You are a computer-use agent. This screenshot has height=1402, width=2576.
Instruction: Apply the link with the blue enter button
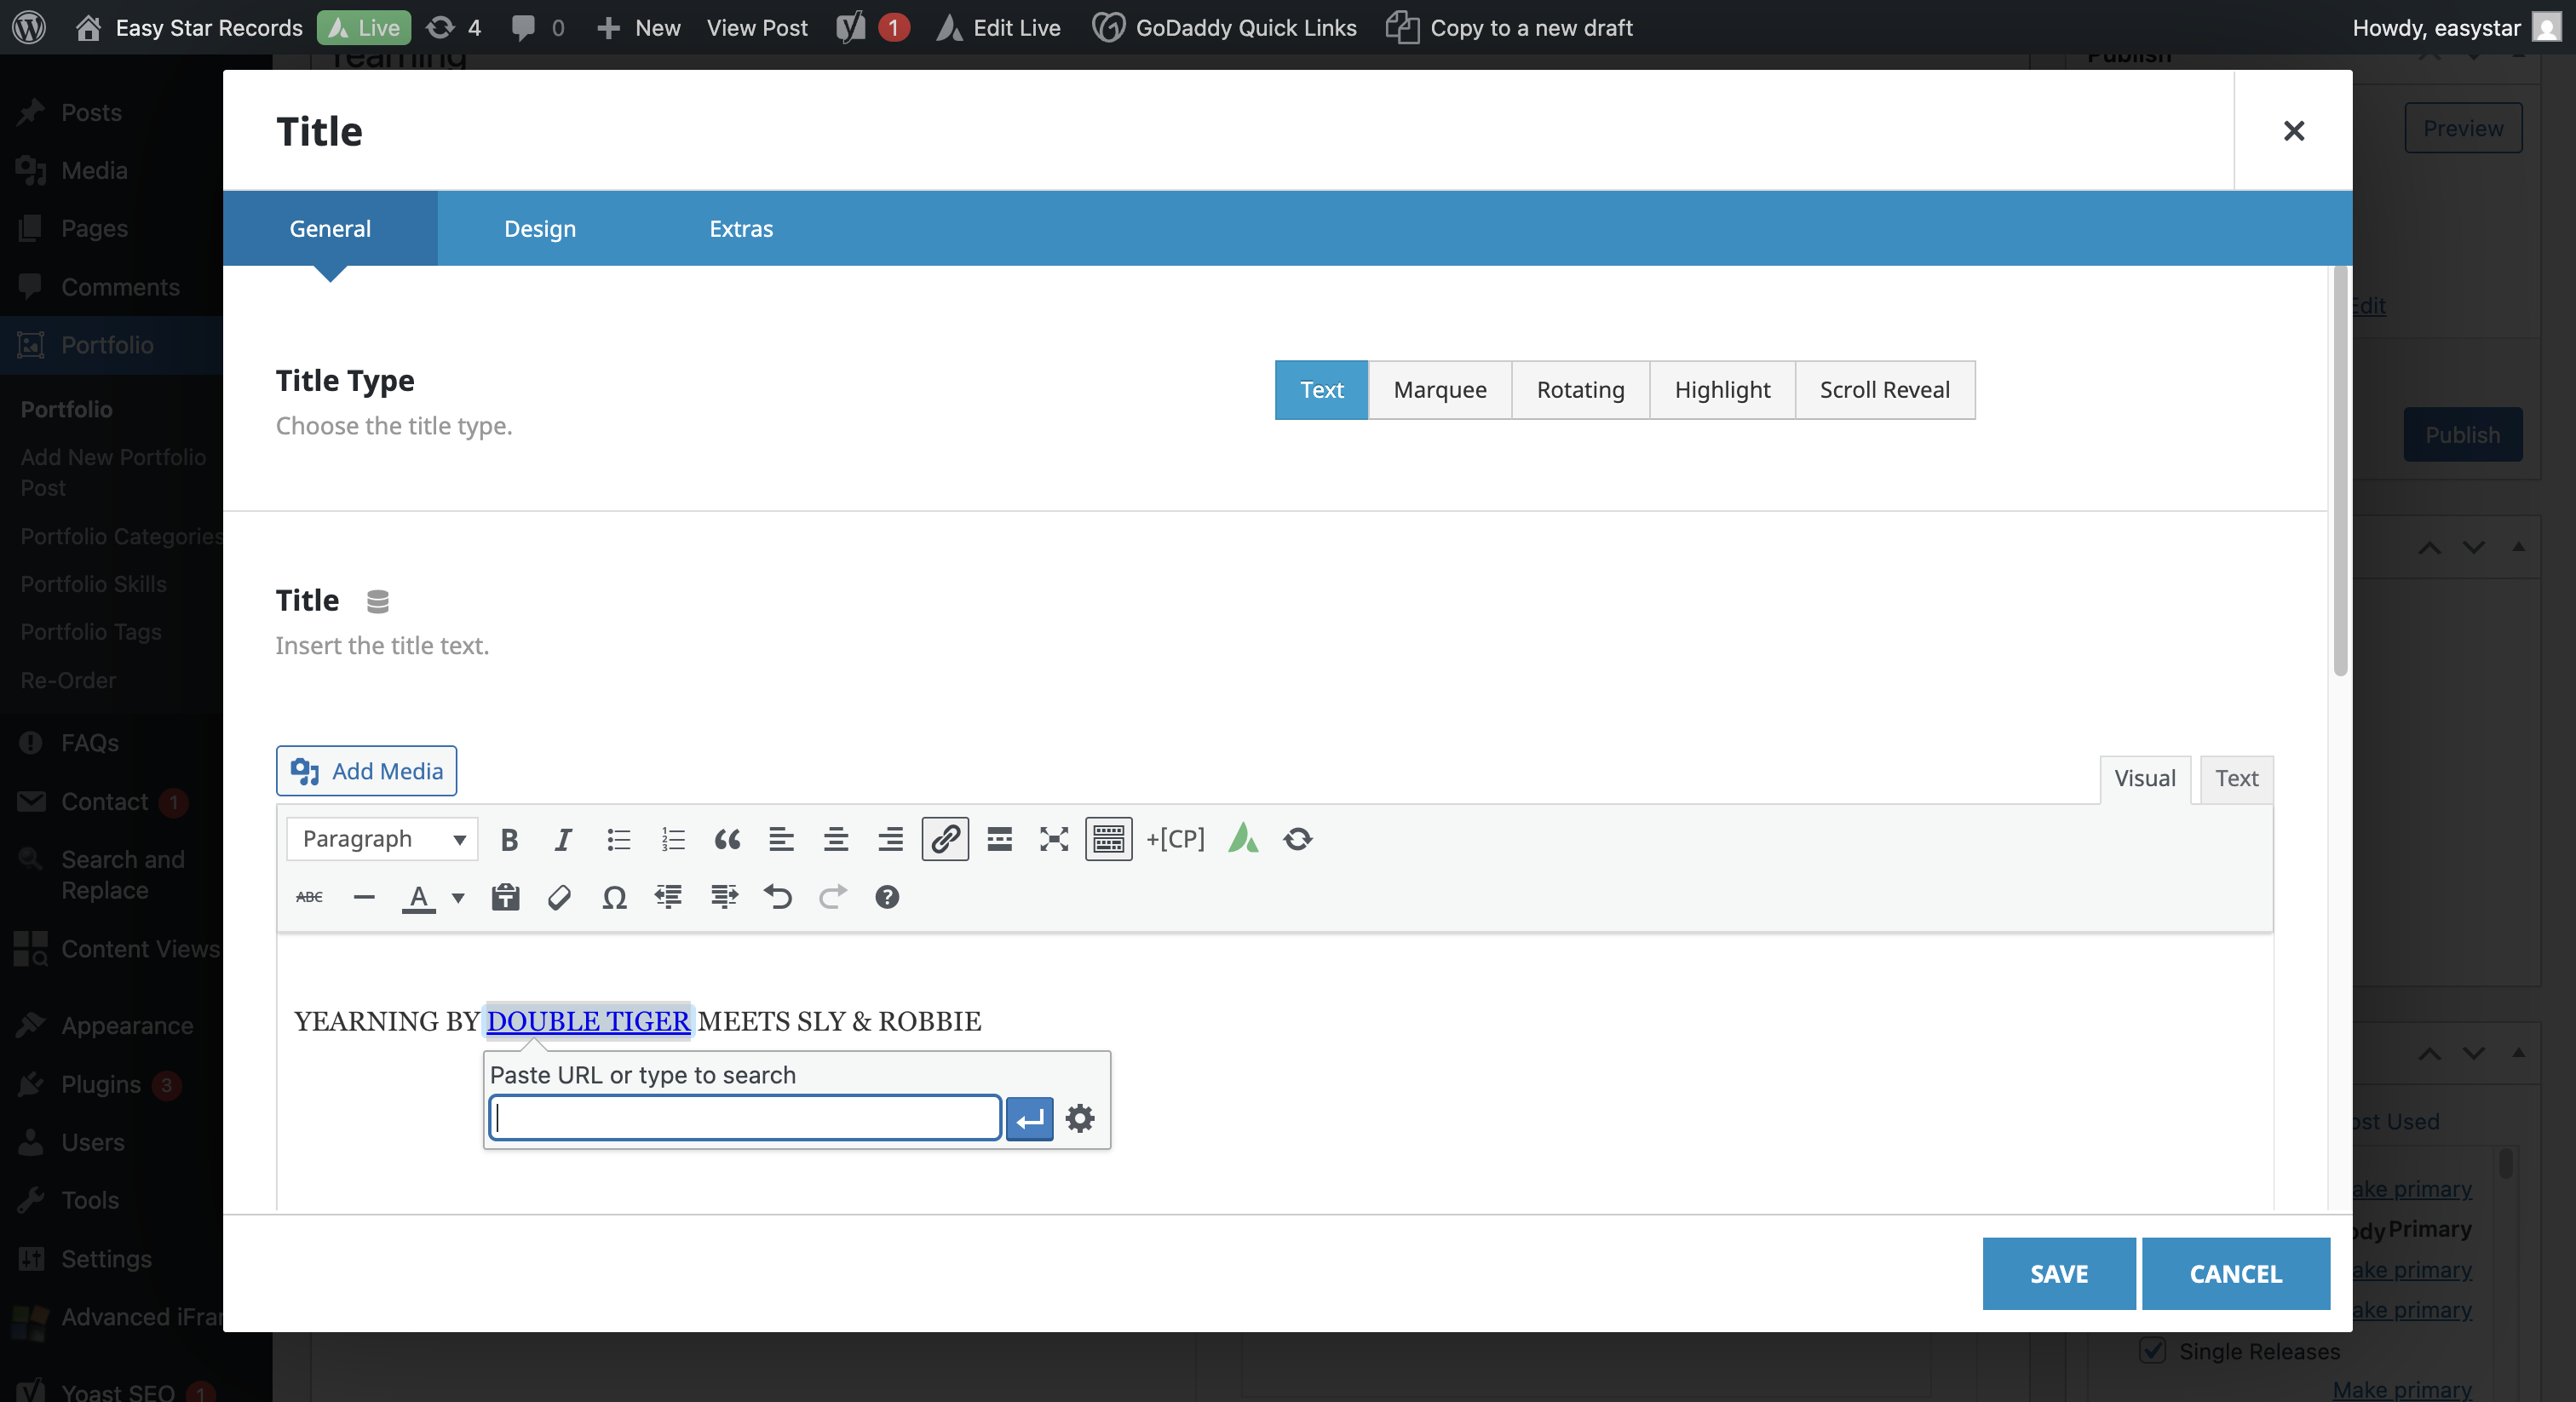point(1029,1119)
